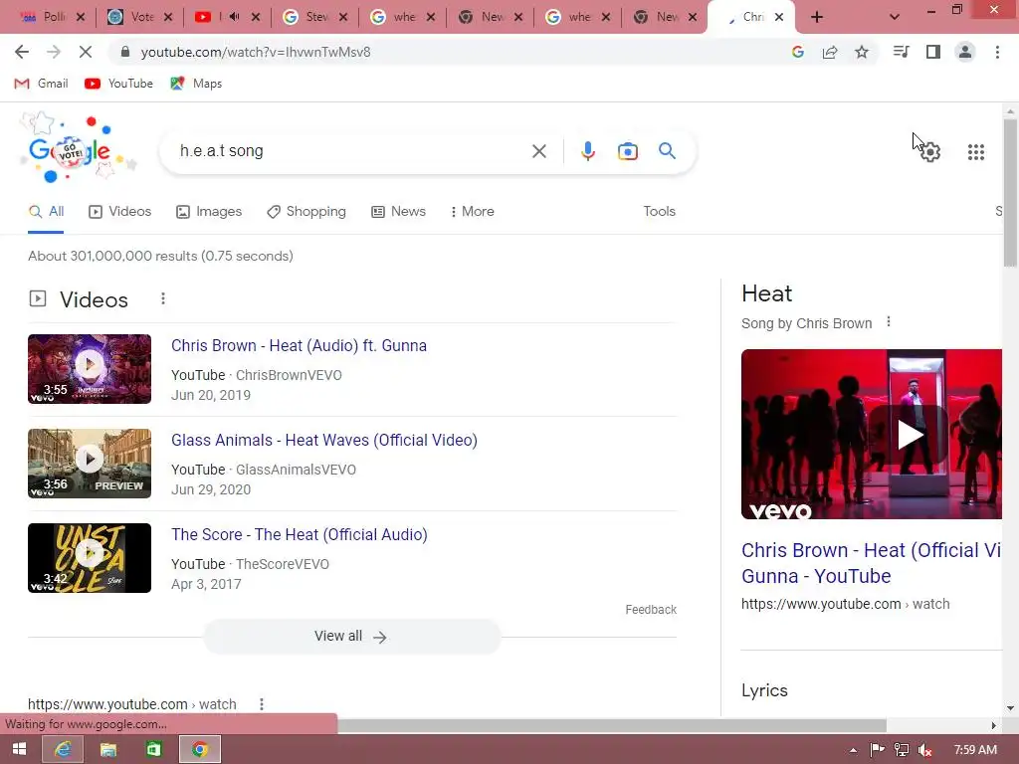This screenshot has height=764, width=1019.
Task: Search by image with camera icon
Action: [627, 151]
